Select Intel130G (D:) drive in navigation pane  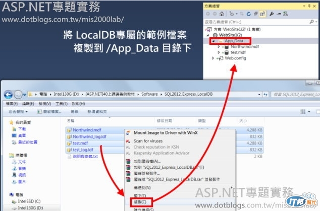click(x=30, y=208)
